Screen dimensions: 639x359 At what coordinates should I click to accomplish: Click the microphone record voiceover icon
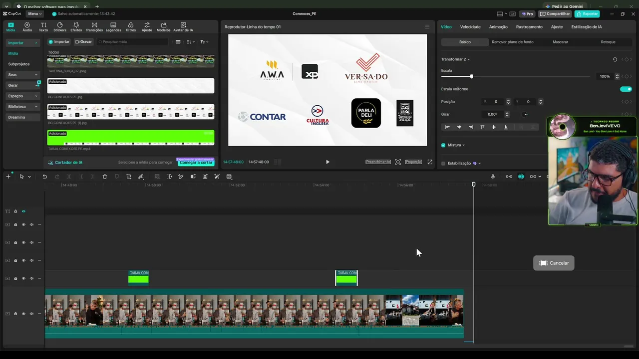493,177
